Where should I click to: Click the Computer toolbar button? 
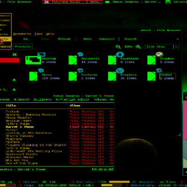107,39
